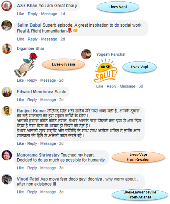Click the SALUT sun sticker

click(106, 71)
